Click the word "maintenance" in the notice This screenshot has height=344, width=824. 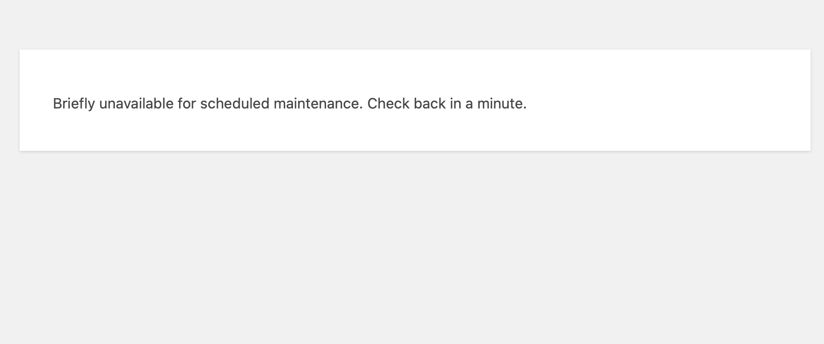317,104
